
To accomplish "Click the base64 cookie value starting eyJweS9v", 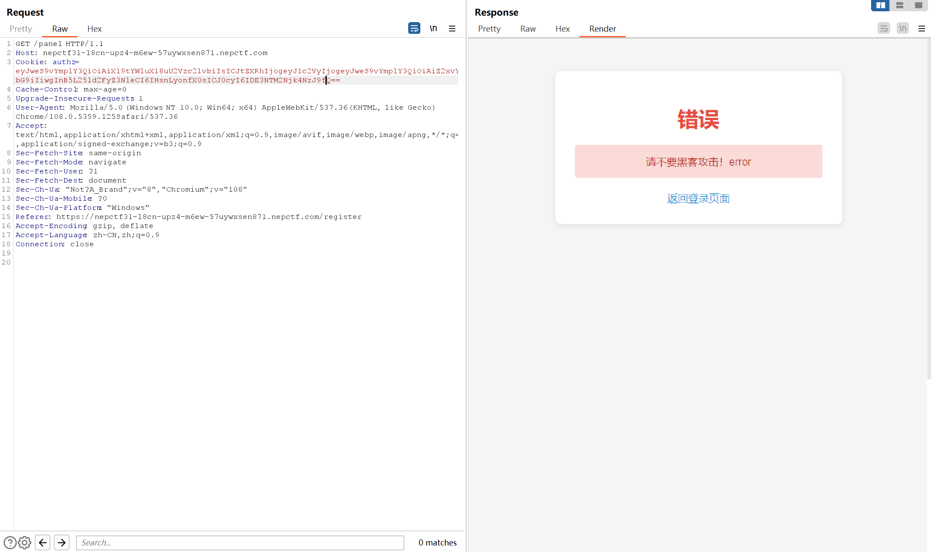I will pyautogui.click(x=237, y=71).
